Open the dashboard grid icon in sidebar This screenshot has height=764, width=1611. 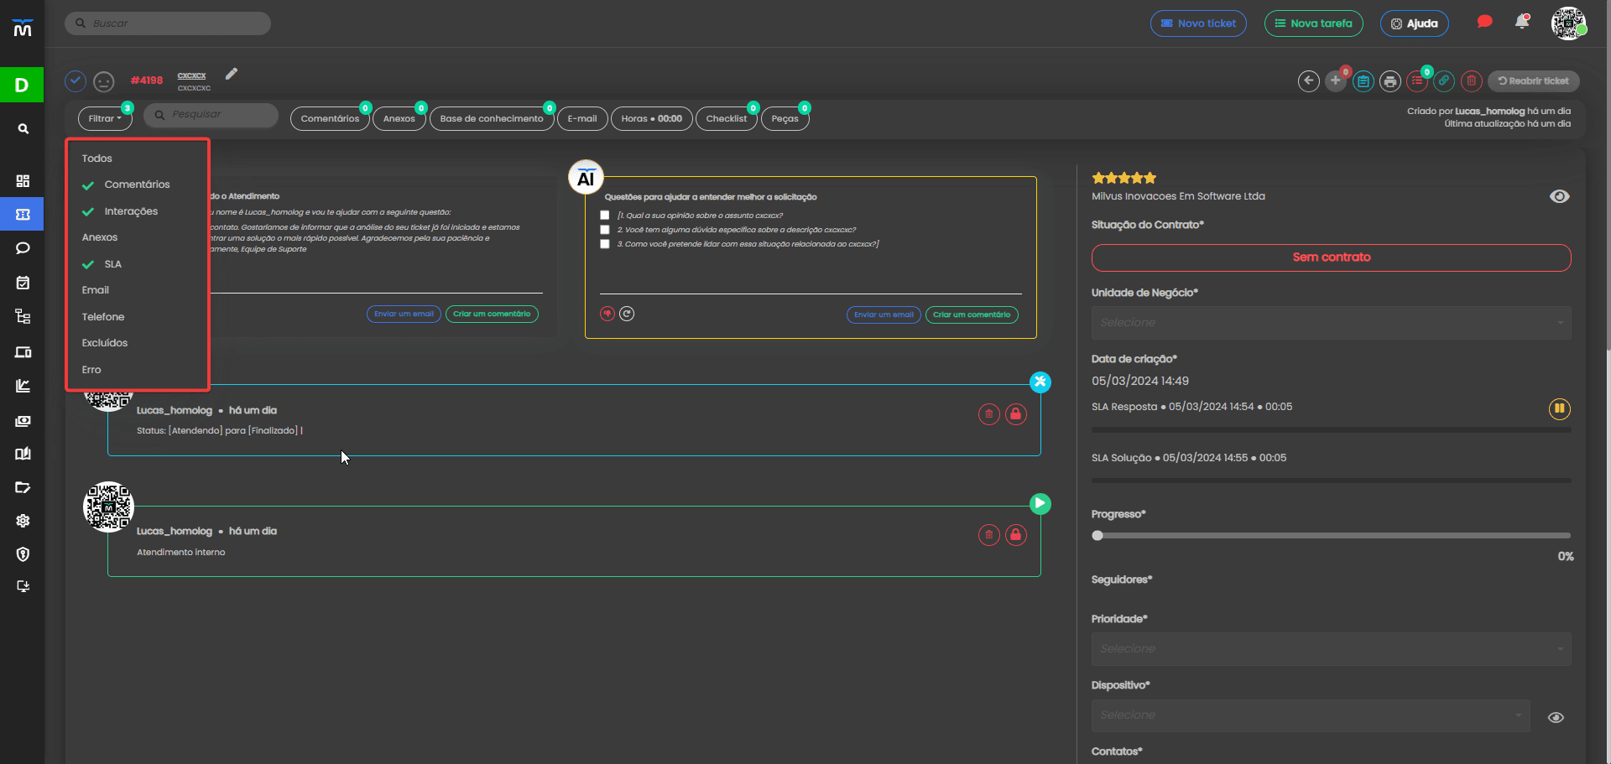tap(23, 181)
